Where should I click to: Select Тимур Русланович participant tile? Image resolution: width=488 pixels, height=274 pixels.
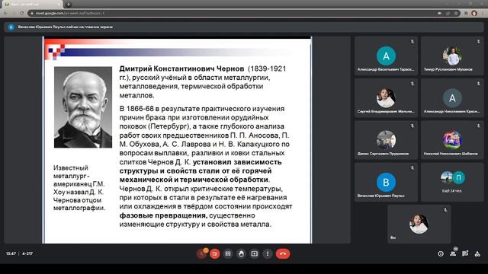point(452,56)
